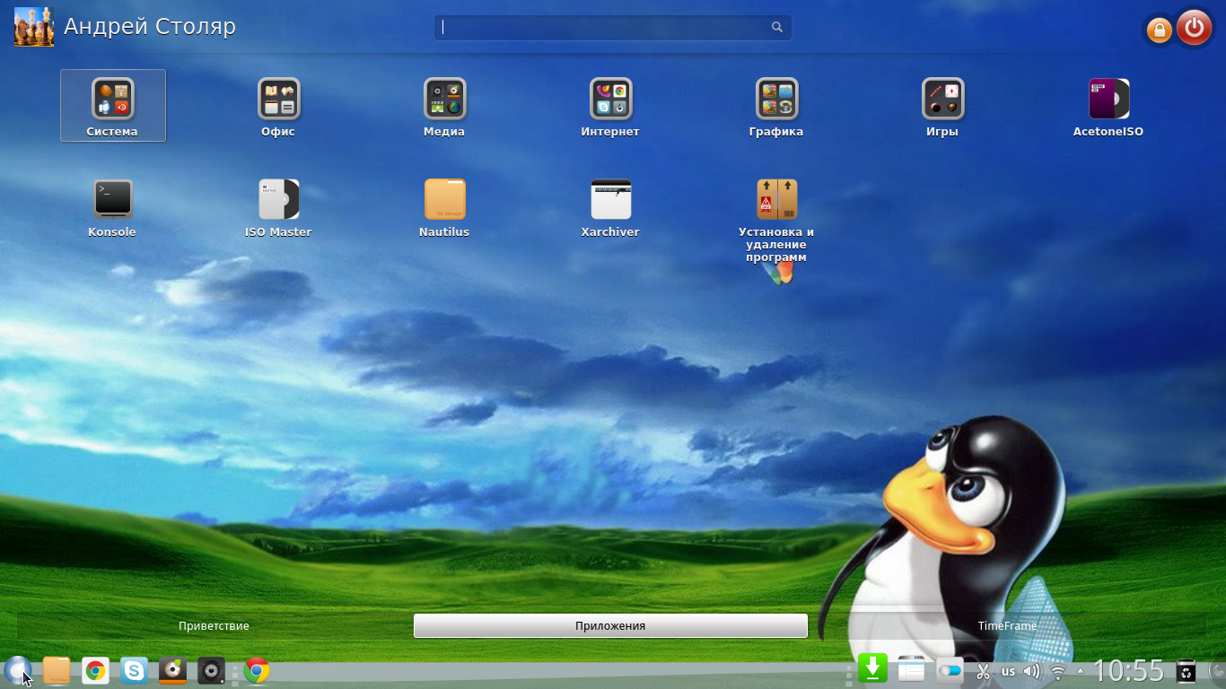This screenshot has height=689, width=1226.
Task: Expand hidden system tray icons arrow
Action: pyautogui.click(x=1080, y=671)
